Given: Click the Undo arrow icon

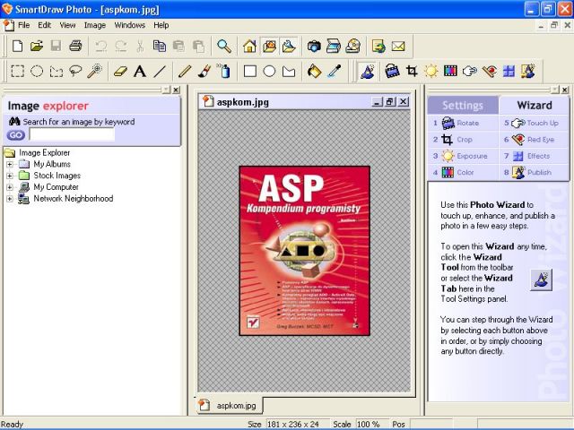Looking at the screenshot, I should coord(101,46).
